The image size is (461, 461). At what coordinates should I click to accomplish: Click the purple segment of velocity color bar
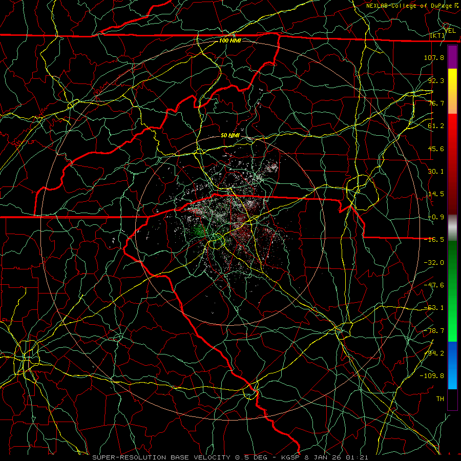pos(452,57)
